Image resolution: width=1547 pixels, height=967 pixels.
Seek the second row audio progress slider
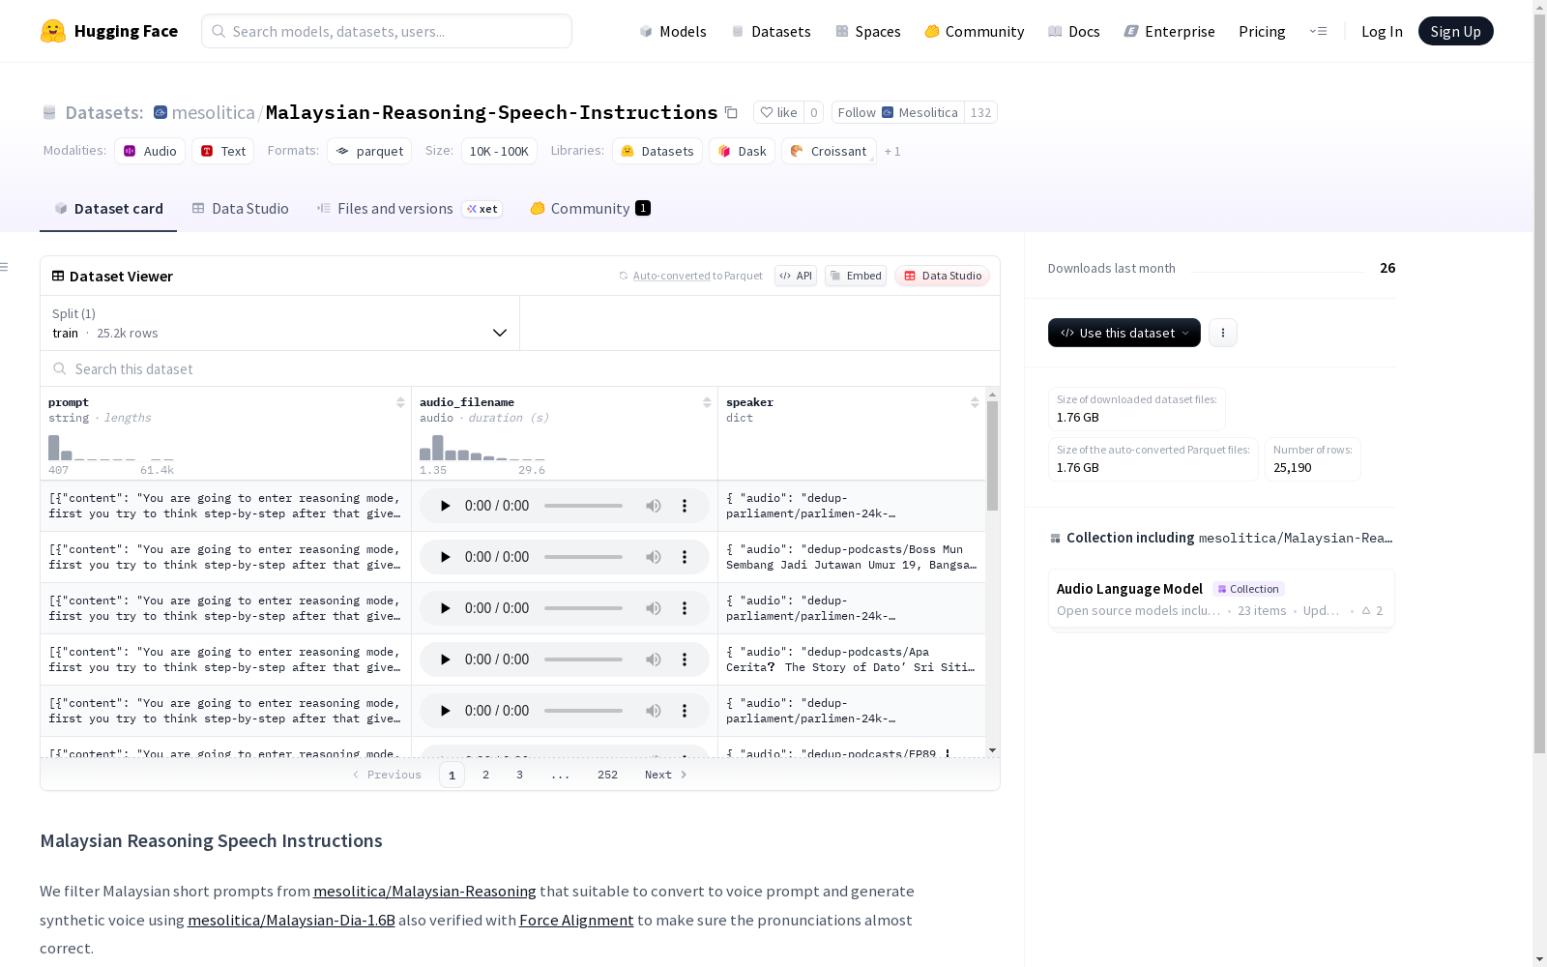[x=583, y=557]
